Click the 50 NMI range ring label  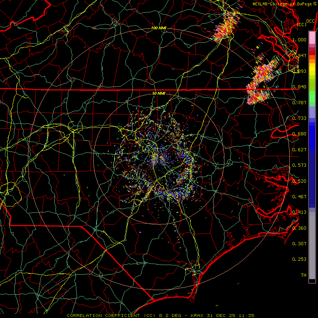[159, 94]
